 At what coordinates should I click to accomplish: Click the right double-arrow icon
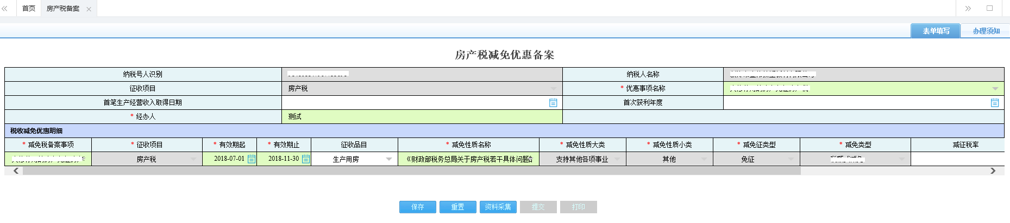tap(968, 9)
